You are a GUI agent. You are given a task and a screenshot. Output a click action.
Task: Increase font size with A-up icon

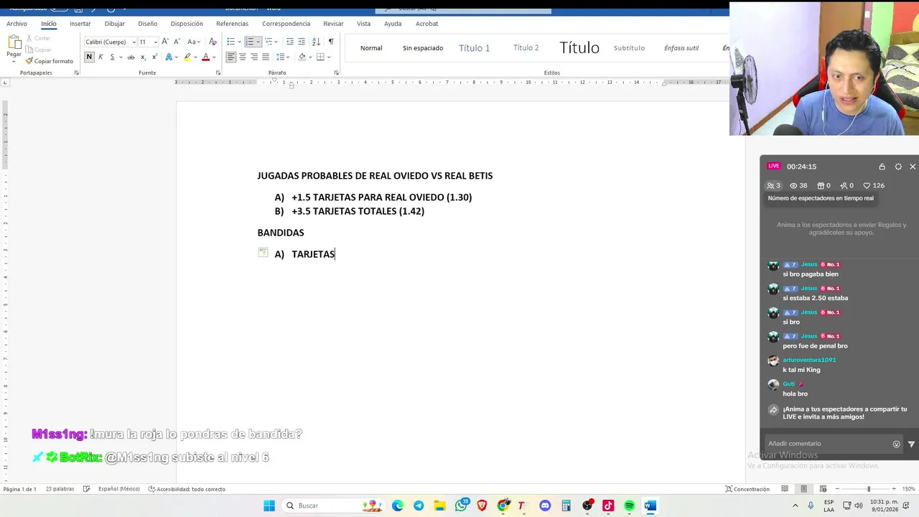165,42
